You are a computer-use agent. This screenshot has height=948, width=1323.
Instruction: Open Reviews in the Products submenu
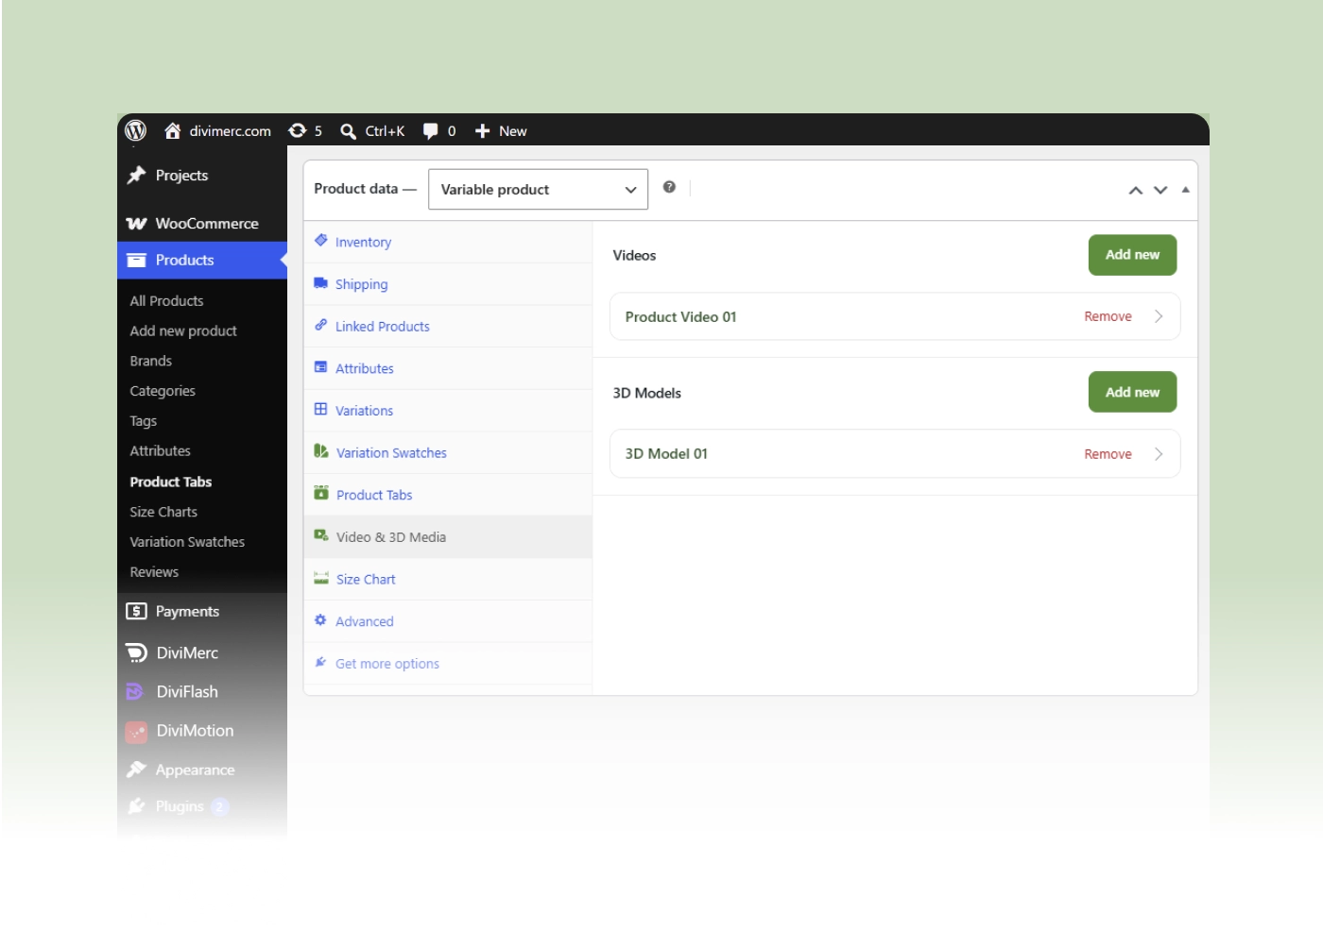click(x=154, y=572)
